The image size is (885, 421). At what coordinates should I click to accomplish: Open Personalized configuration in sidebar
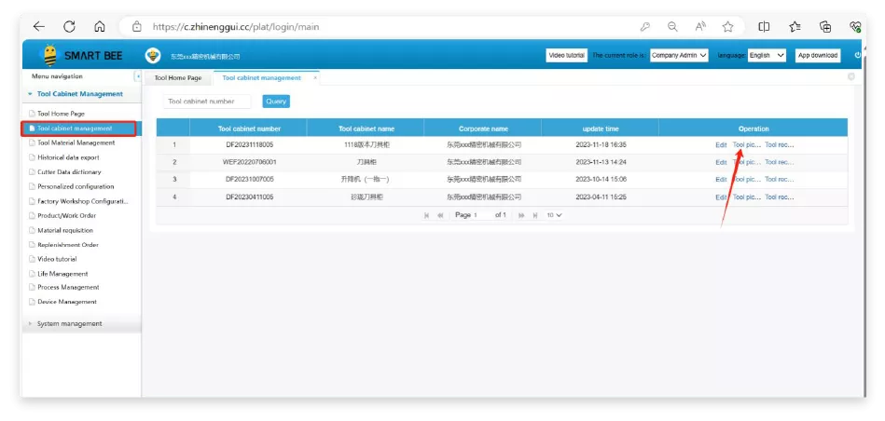75,186
